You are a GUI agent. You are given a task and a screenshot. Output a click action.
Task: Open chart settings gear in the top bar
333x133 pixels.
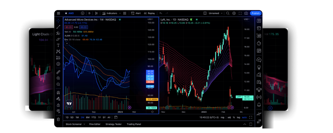click(x=234, y=13)
